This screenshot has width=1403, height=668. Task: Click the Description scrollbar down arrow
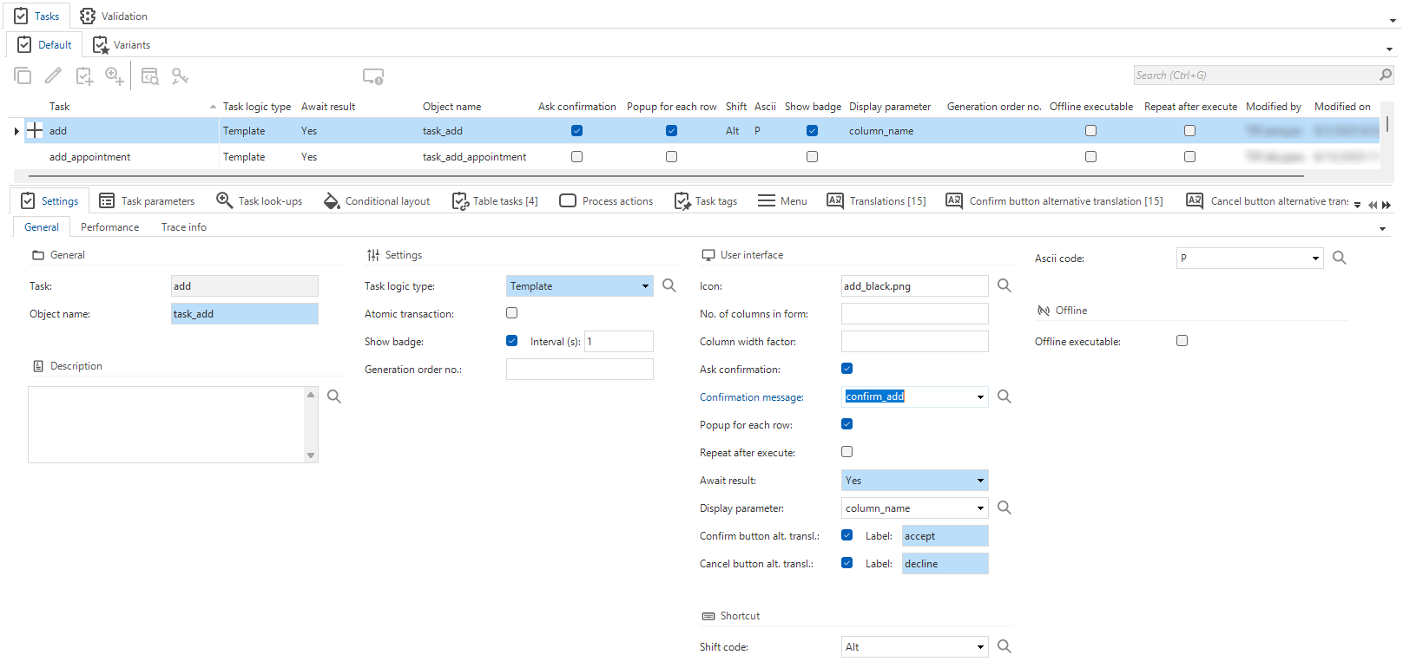click(311, 455)
